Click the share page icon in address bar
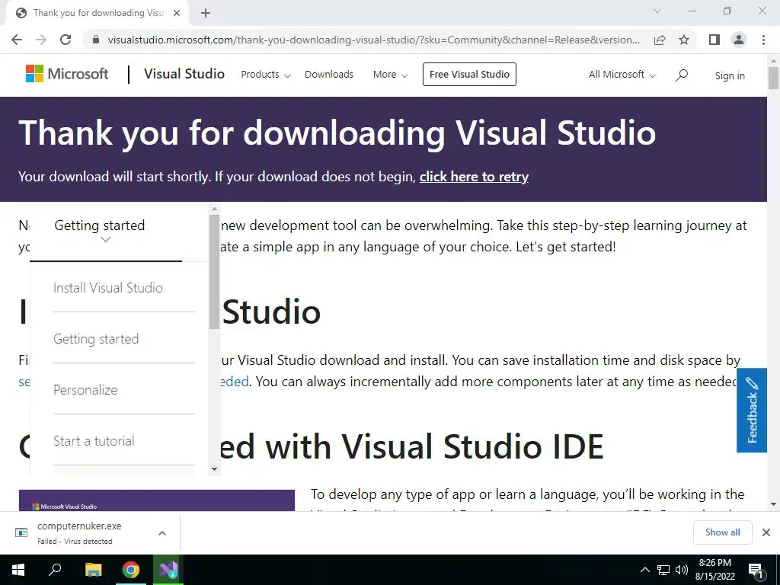 [x=660, y=40]
